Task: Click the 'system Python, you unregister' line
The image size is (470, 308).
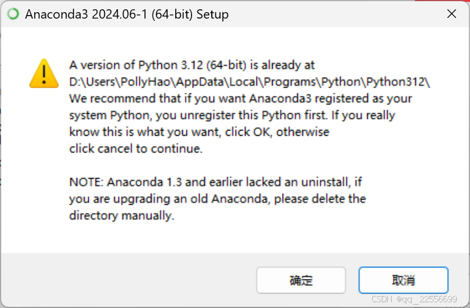Action: (x=232, y=115)
